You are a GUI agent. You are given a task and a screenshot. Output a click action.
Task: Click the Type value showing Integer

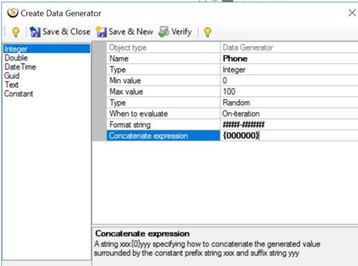click(x=289, y=70)
